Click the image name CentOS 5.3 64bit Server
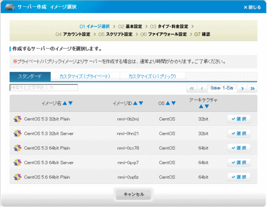 (x=49, y=163)
